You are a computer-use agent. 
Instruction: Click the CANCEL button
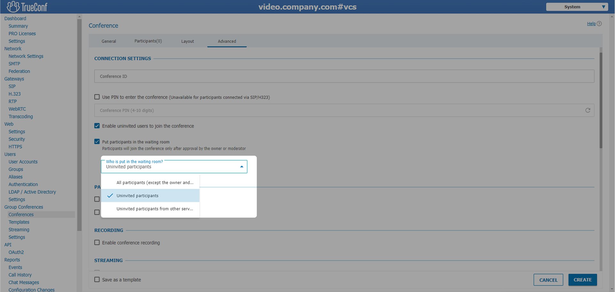548,280
